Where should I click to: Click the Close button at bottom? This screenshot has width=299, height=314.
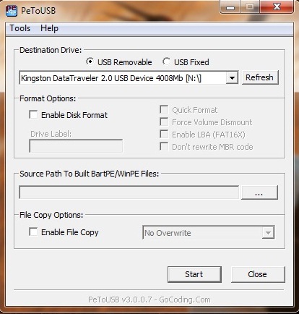point(258,274)
